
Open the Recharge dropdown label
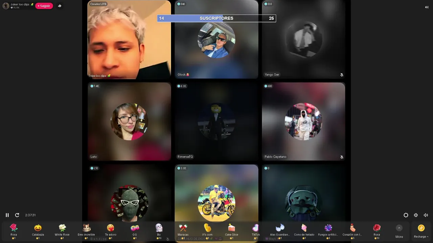click(x=421, y=237)
